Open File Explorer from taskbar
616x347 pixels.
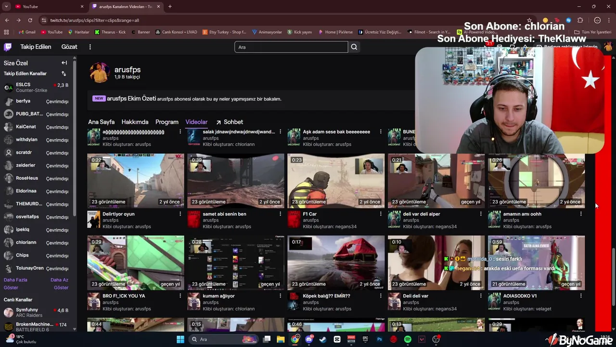[281, 339]
